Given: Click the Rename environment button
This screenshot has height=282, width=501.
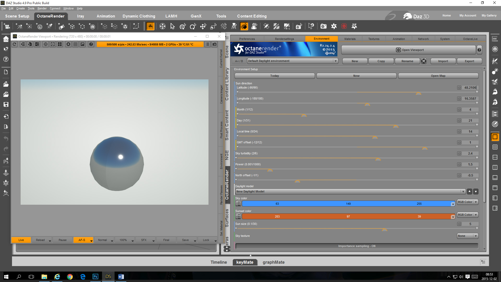Looking at the screenshot, I should (407, 61).
